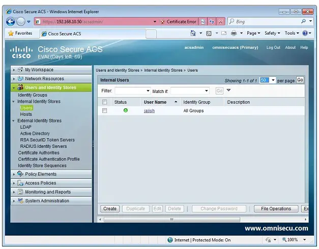Image resolution: width=319 pixels, height=249 pixels.
Task: Click the Network Resources icon
Action: (20, 78)
